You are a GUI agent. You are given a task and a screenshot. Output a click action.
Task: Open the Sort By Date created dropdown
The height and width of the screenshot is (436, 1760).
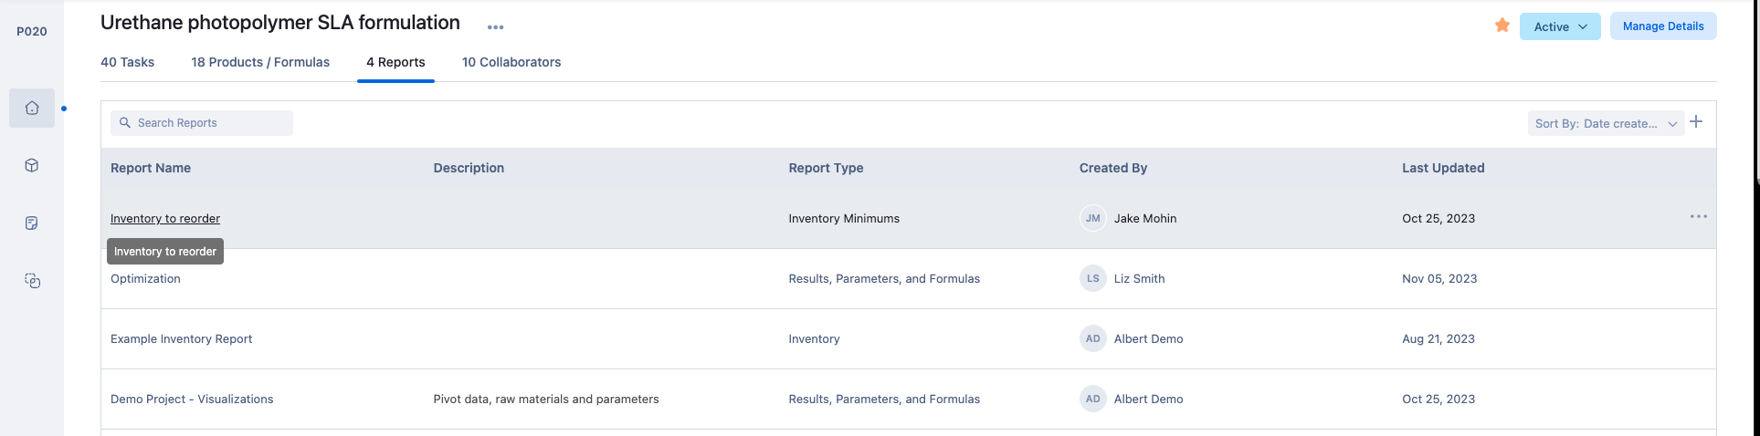1605,123
